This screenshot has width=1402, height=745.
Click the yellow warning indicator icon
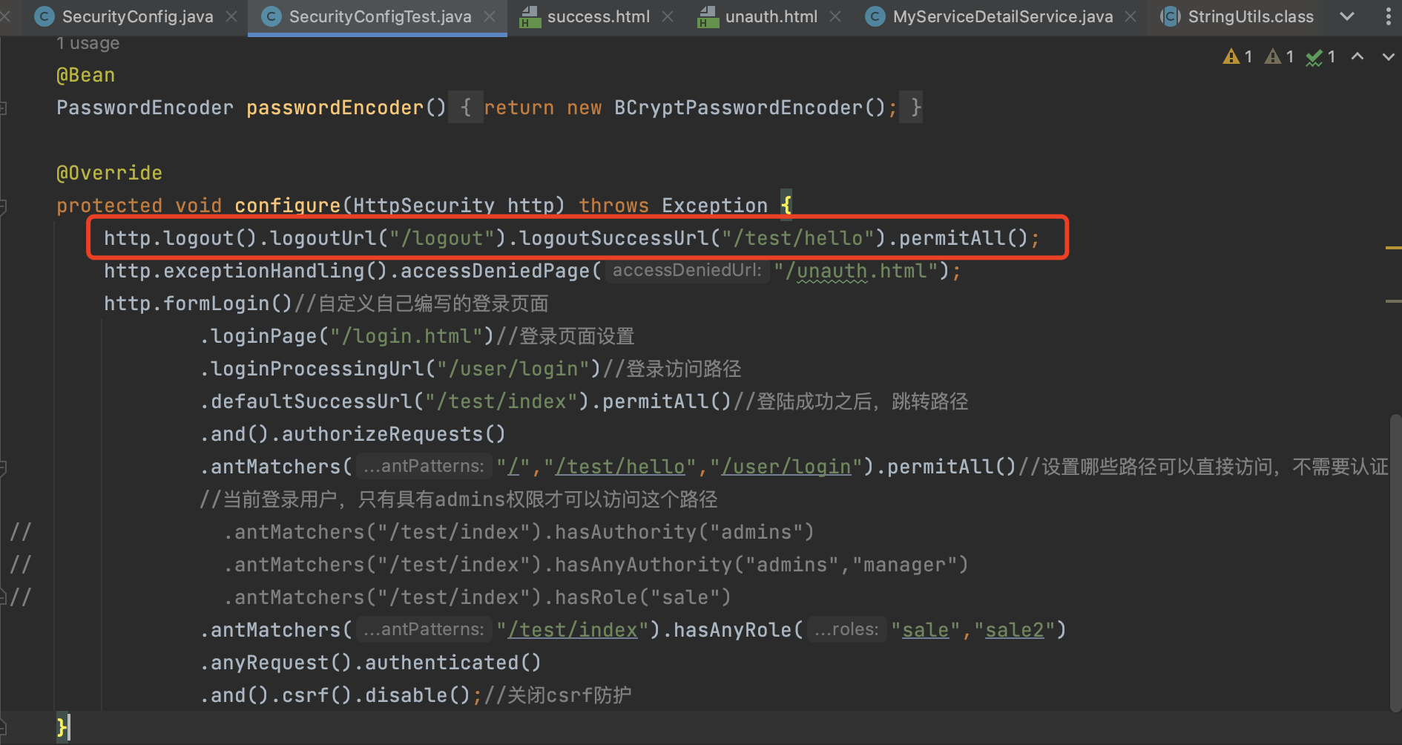pyautogui.click(x=1231, y=56)
